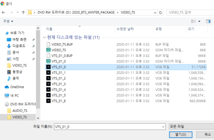Unpin 바탕 화면 pin icon

tap(33, 40)
